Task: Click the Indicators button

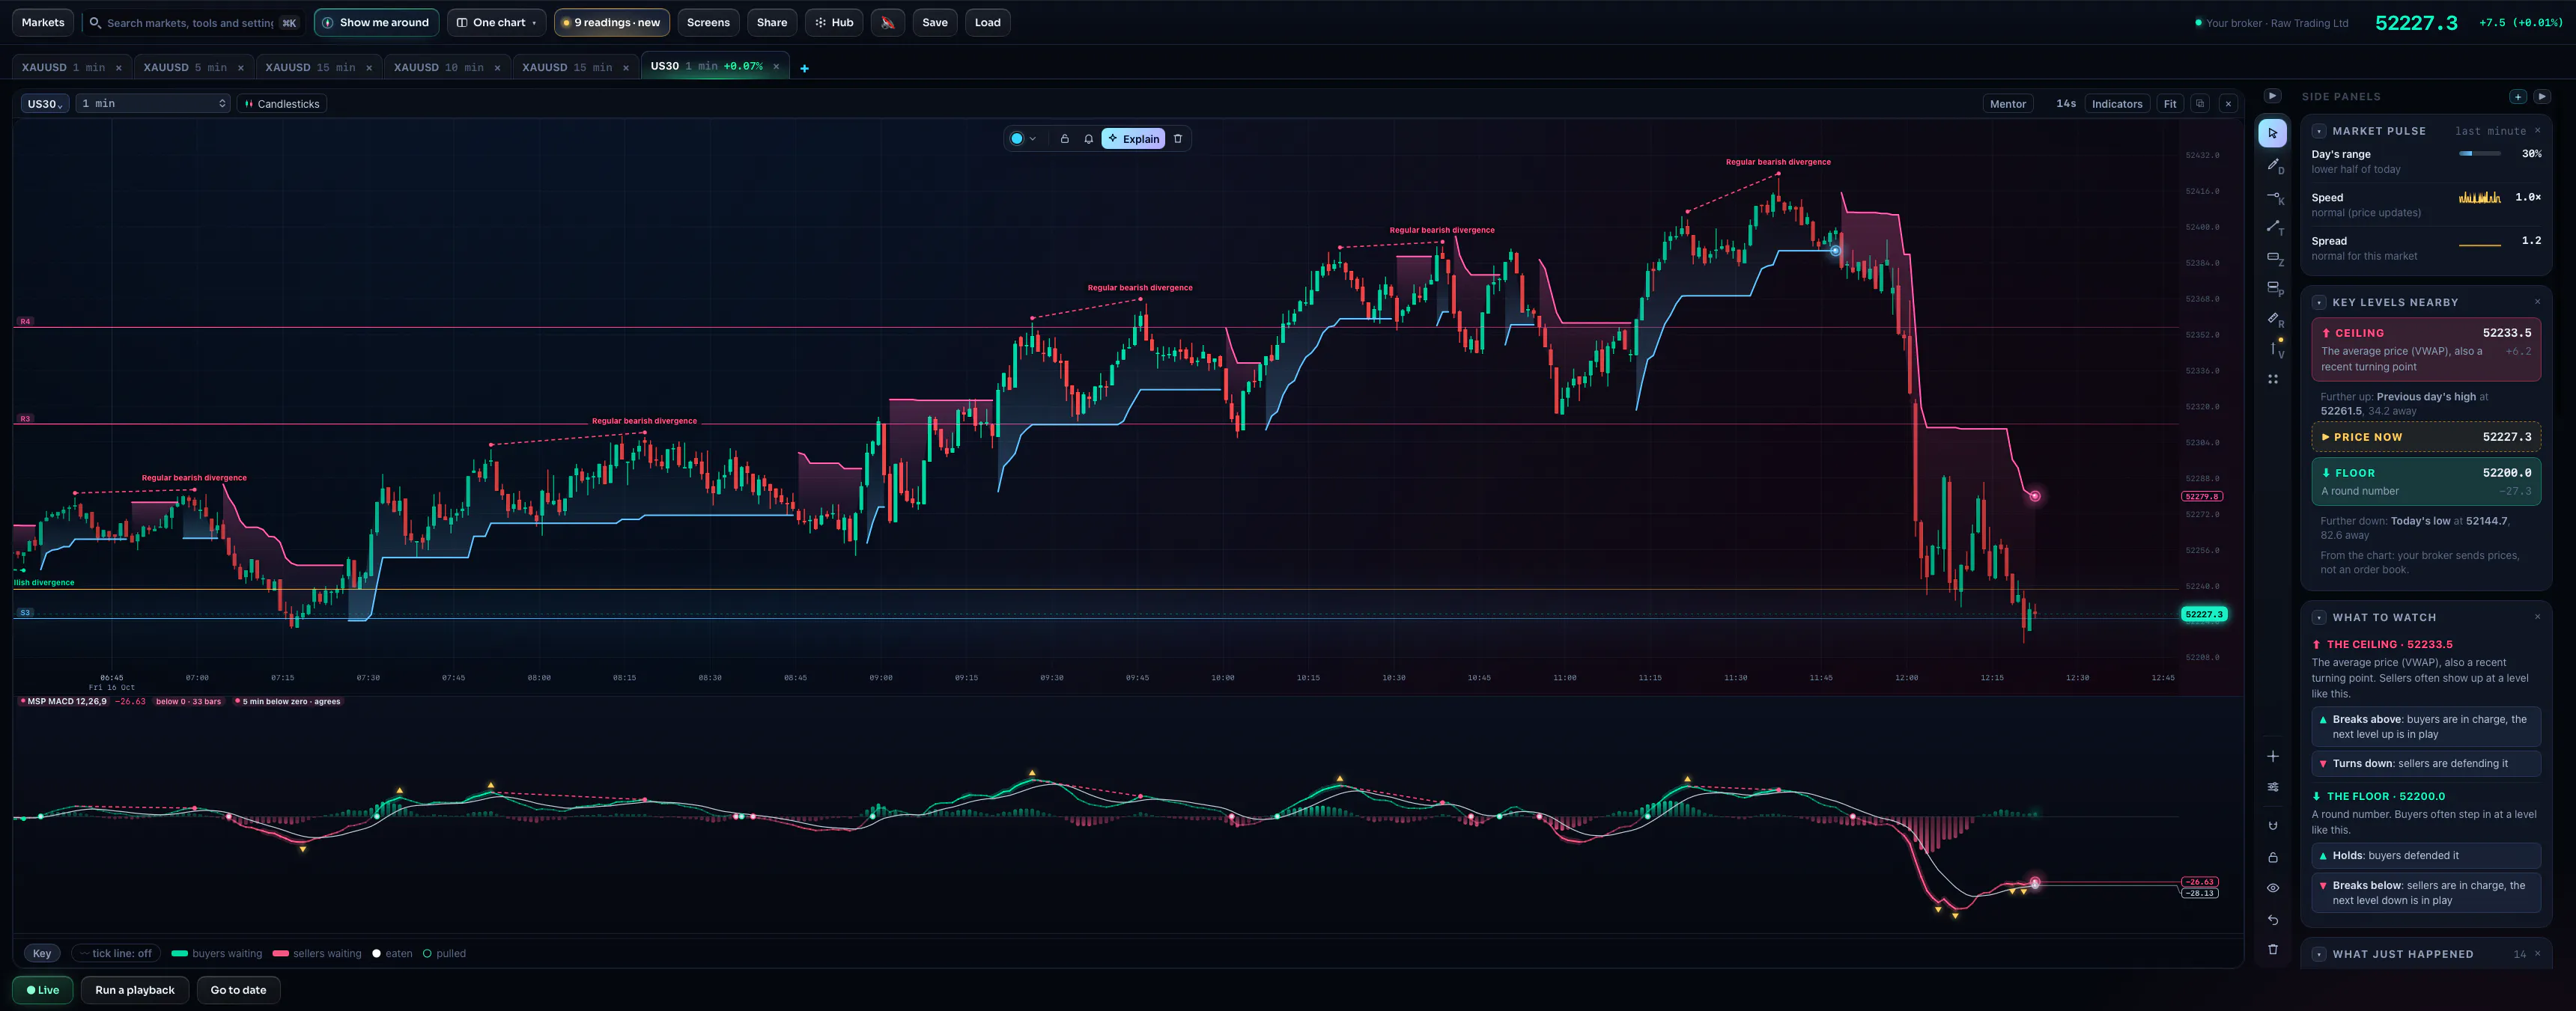Action: pyautogui.click(x=2117, y=104)
